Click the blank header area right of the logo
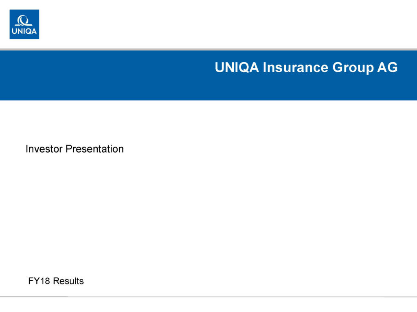417x312 pixels. pyautogui.click(x=224, y=24)
